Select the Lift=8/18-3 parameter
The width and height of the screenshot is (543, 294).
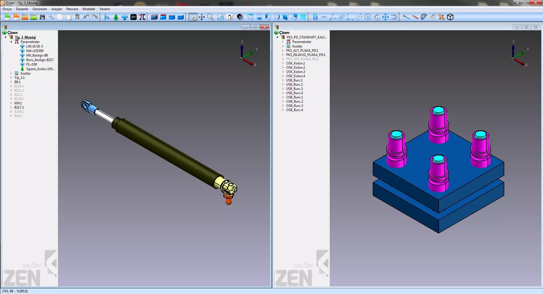[x=35, y=46]
